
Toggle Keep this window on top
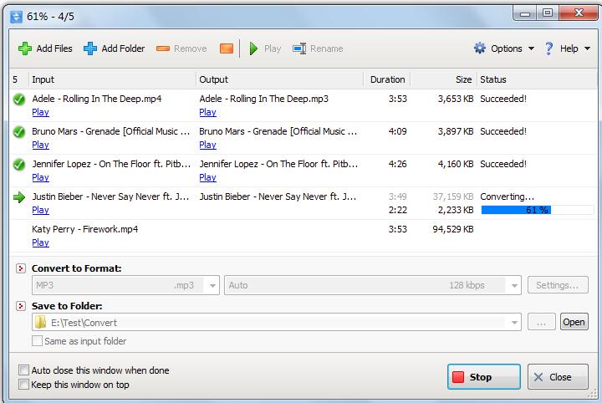click(x=23, y=385)
